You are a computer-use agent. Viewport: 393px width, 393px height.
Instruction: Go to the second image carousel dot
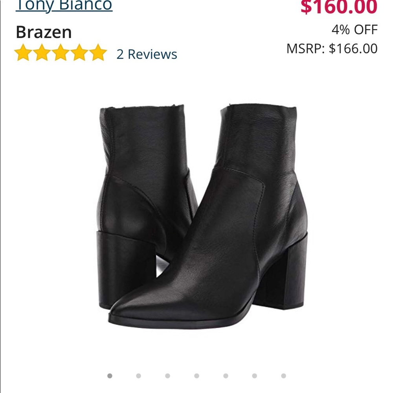138,376
